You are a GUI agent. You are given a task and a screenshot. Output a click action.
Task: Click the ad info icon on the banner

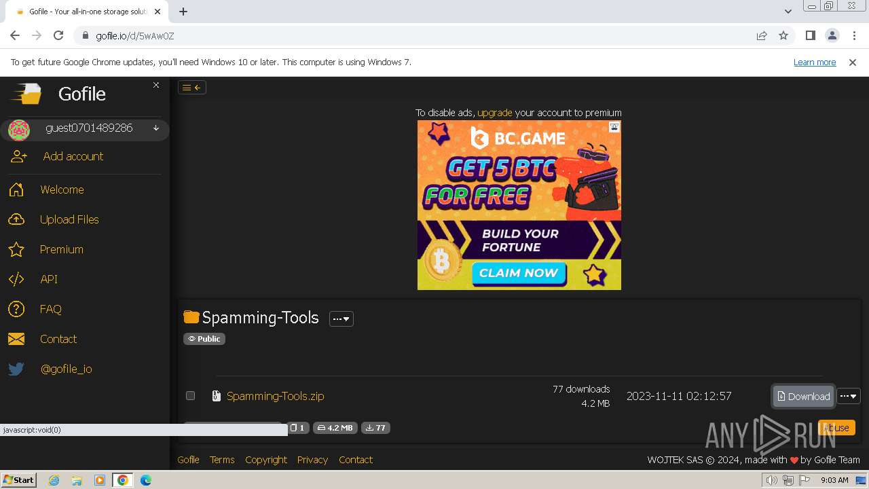[614, 127]
